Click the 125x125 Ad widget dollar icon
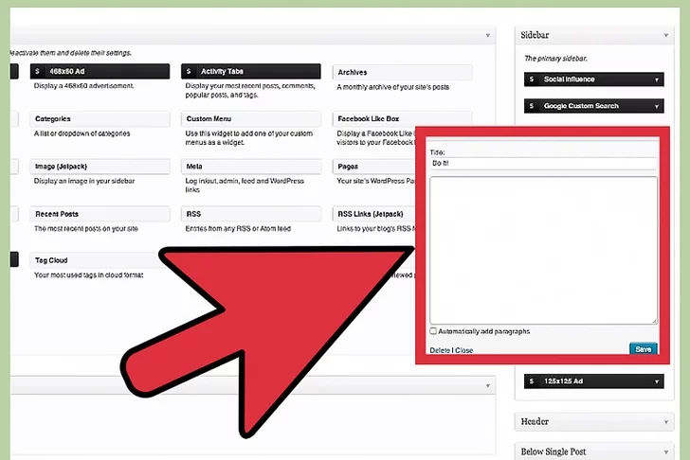The image size is (690, 460). 531,381
